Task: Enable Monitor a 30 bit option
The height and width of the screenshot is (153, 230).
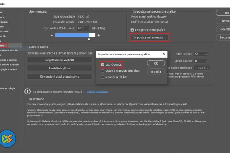Action: [102, 77]
